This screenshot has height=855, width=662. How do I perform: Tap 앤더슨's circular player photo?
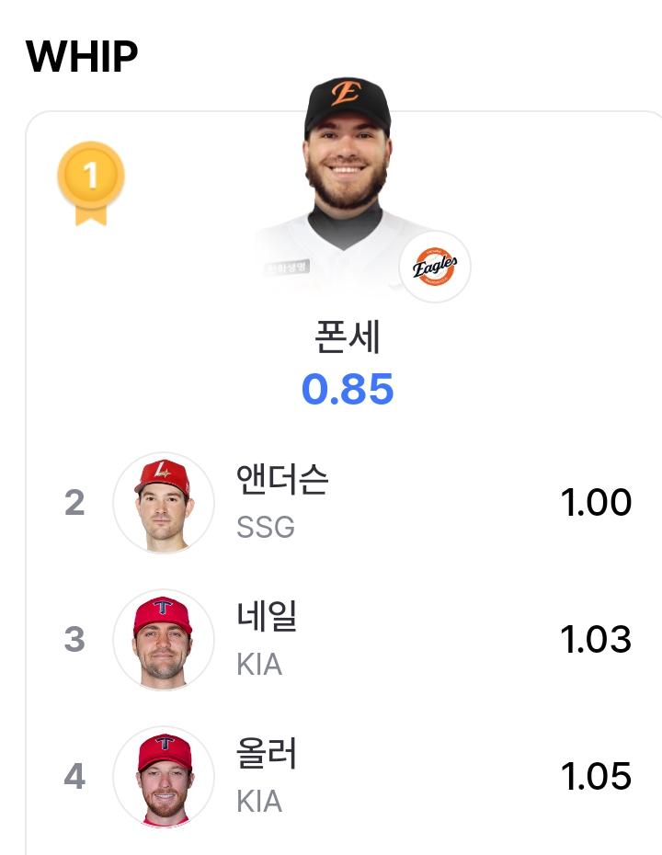[x=164, y=503]
